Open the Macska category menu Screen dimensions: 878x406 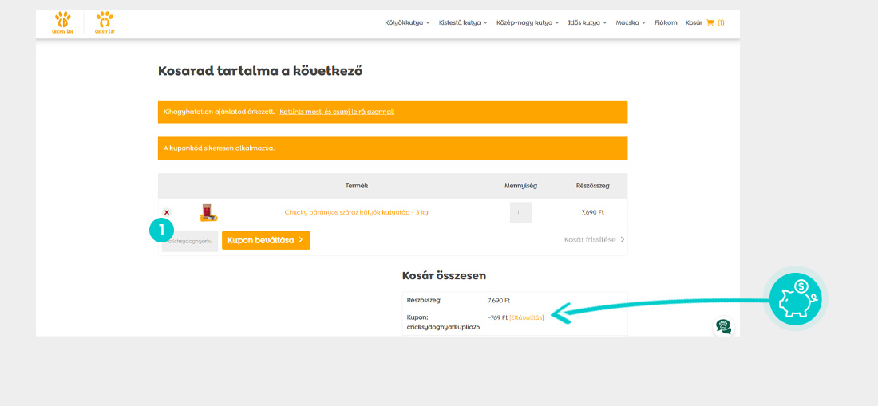pyautogui.click(x=631, y=22)
